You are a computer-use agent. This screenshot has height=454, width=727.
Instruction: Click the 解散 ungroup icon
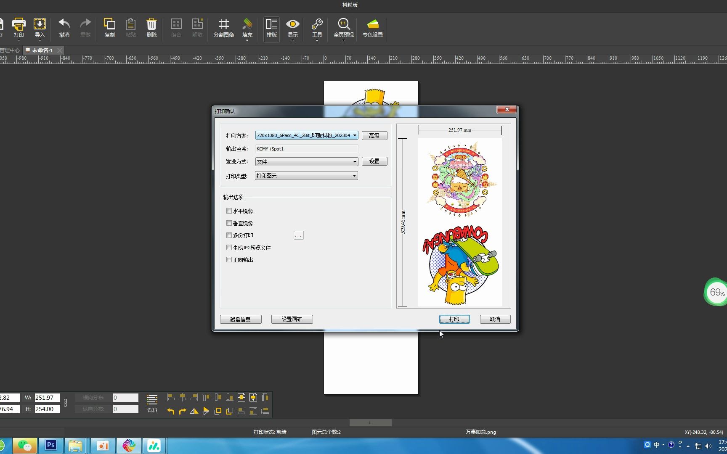[x=197, y=24]
